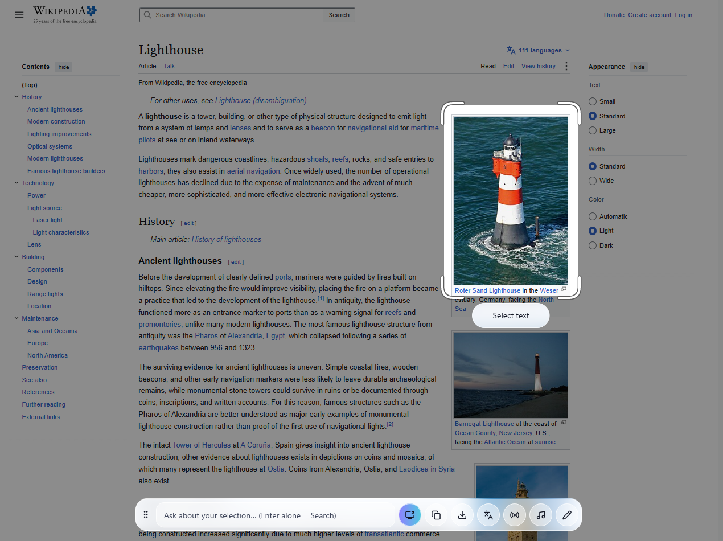Viewport: 723px width, 541px height.
Task: Collapse the History section in contents
Action: [x=17, y=97]
